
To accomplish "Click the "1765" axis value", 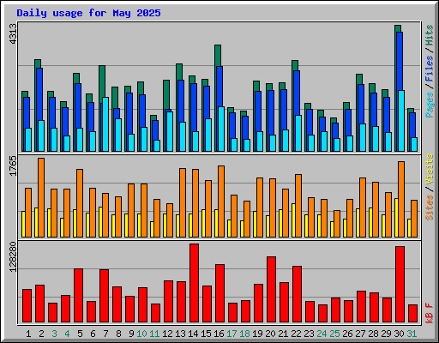I will tap(13, 165).
